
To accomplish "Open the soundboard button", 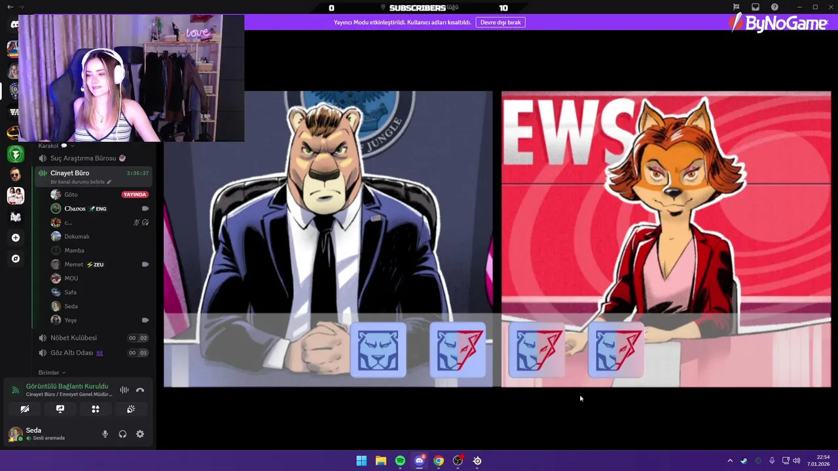I will (x=131, y=409).
